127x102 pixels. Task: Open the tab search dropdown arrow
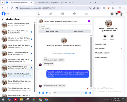(3, 3)
